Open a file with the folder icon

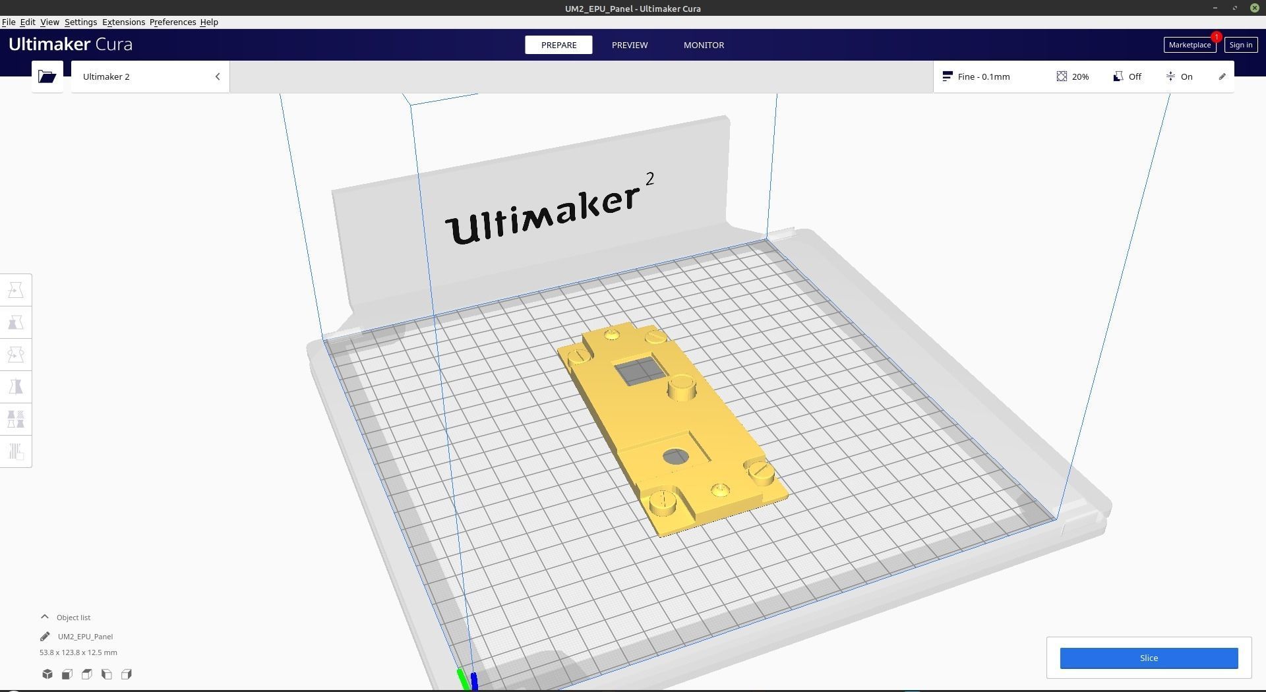pos(47,76)
